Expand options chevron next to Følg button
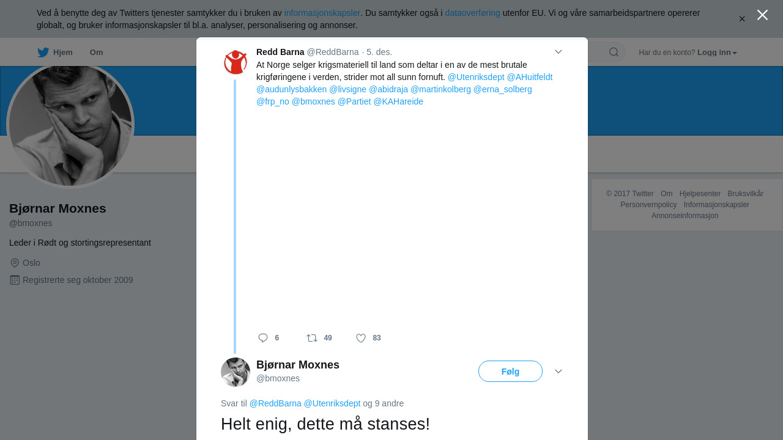783x440 pixels. tap(558, 372)
